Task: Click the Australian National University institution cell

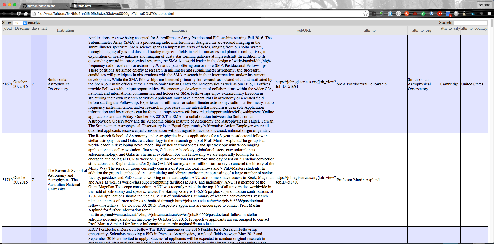Action: (x=68, y=180)
